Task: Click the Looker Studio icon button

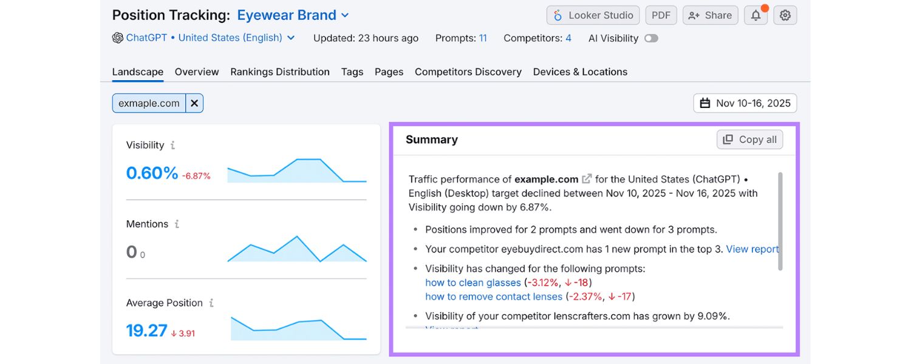Action: click(558, 15)
